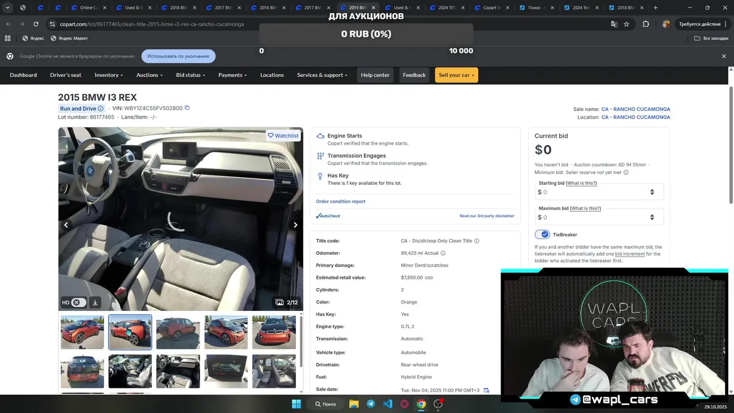
Task: Toggle HD image quality switch
Action: pos(79,302)
